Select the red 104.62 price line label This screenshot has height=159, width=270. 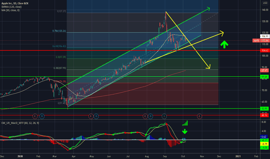pos(265,50)
